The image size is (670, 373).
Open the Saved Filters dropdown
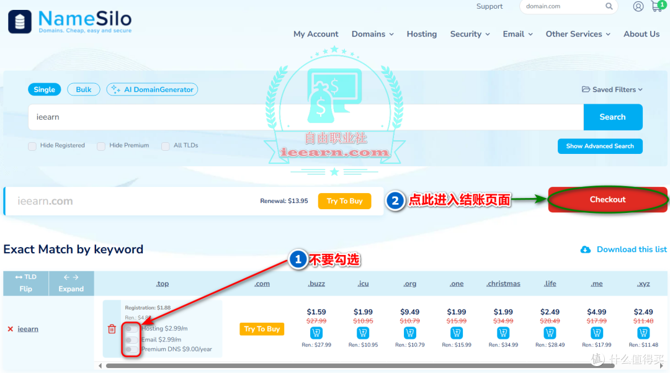pyautogui.click(x=612, y=89)
